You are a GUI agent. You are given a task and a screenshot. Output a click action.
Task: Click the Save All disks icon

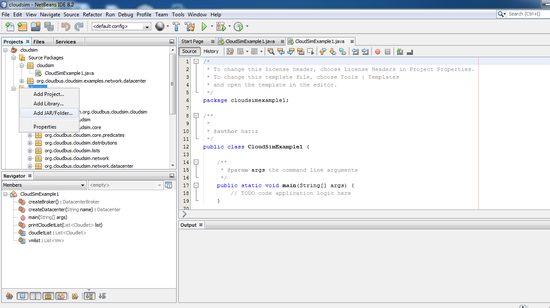[x=49, y=27]
